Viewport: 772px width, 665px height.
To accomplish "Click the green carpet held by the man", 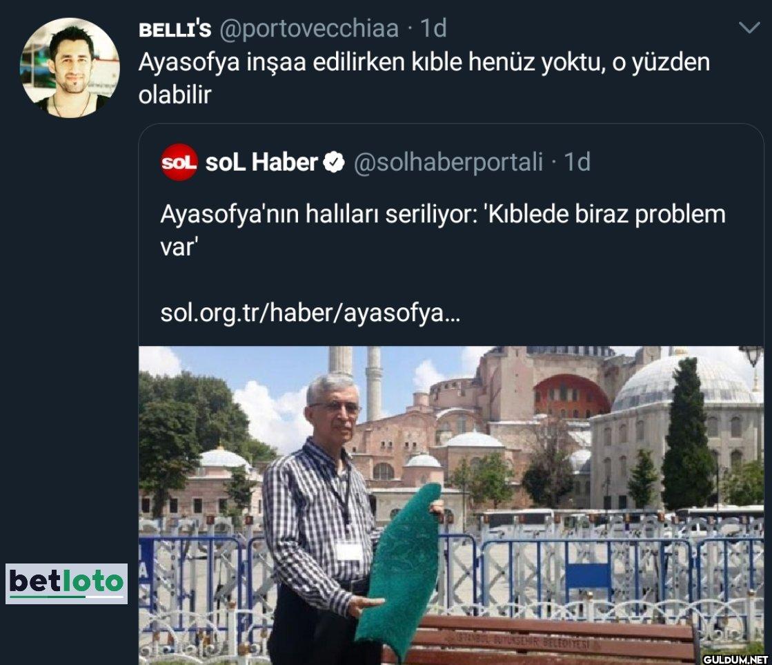I will pos(399,567).
